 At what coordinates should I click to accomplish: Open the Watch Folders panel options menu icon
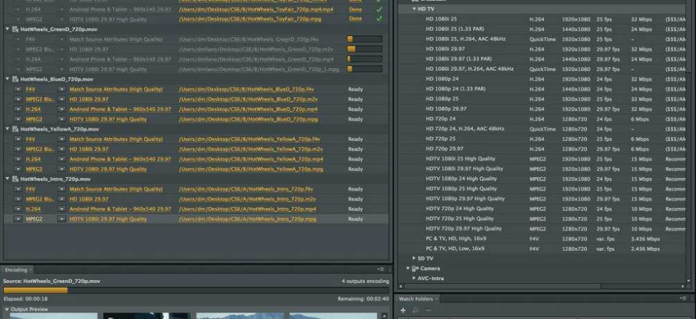(x=684, y=298)
